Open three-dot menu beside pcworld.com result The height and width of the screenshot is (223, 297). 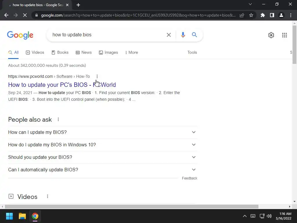(x=97, y=76)
